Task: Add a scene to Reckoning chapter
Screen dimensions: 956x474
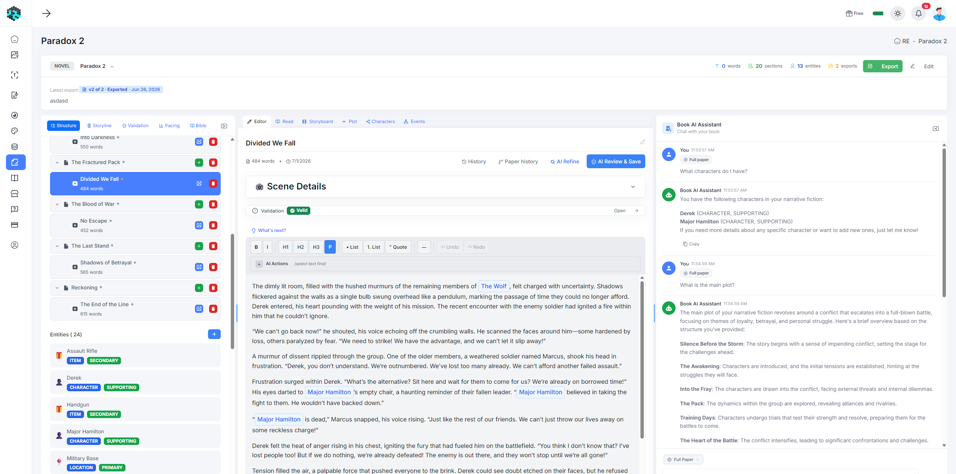Action: (199, 288)
